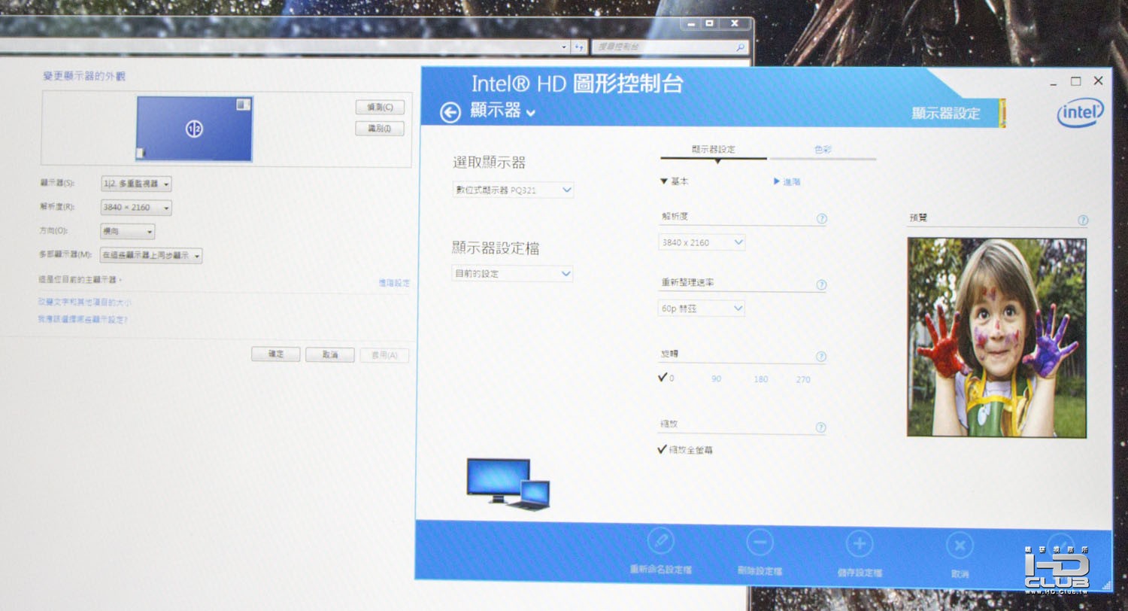Open the 方向(O) orientation dropdown

tap(128, 231)
